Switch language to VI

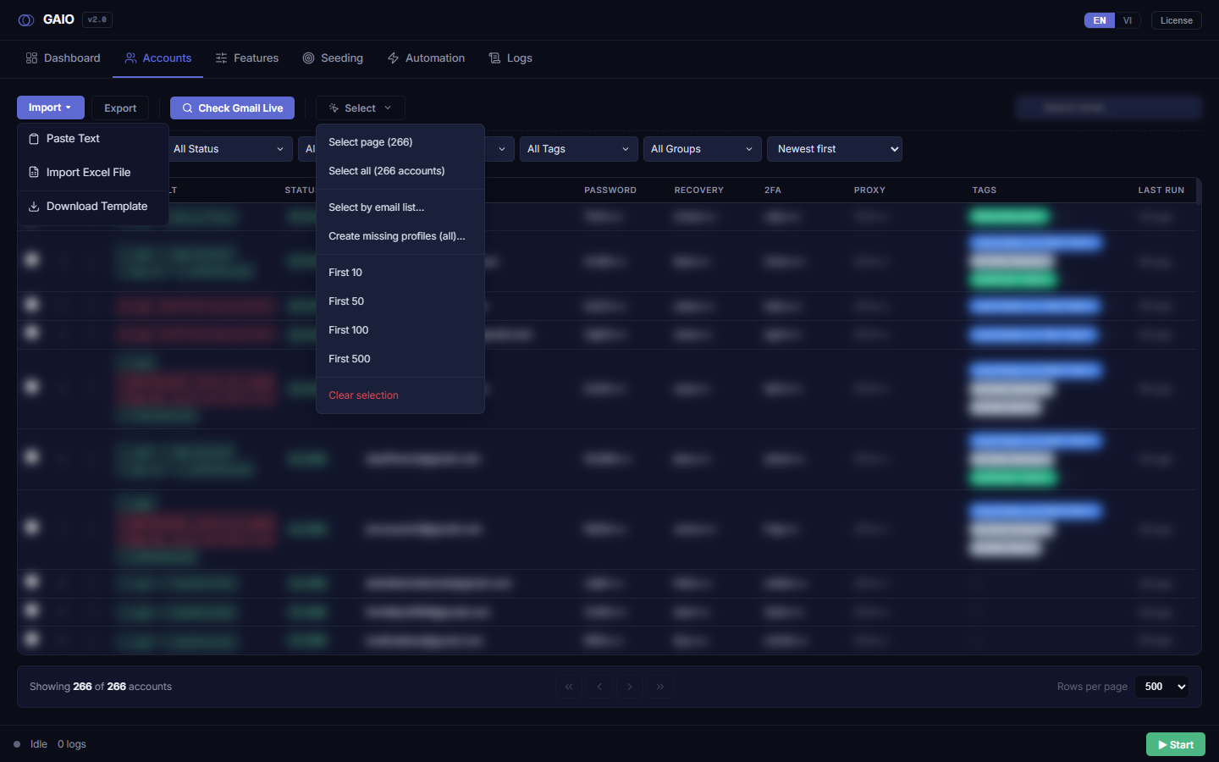click(1127, 20)
